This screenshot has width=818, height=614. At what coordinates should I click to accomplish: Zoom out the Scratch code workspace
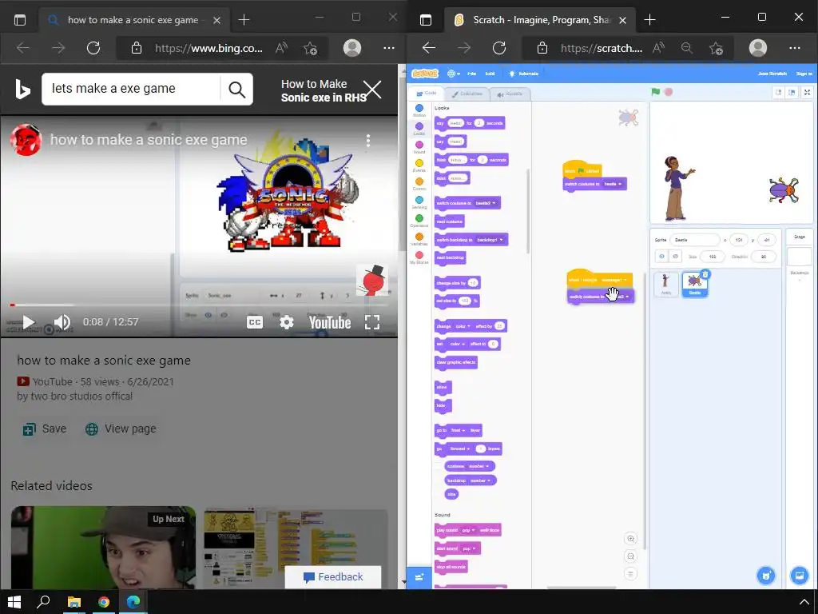pos(631,556)
